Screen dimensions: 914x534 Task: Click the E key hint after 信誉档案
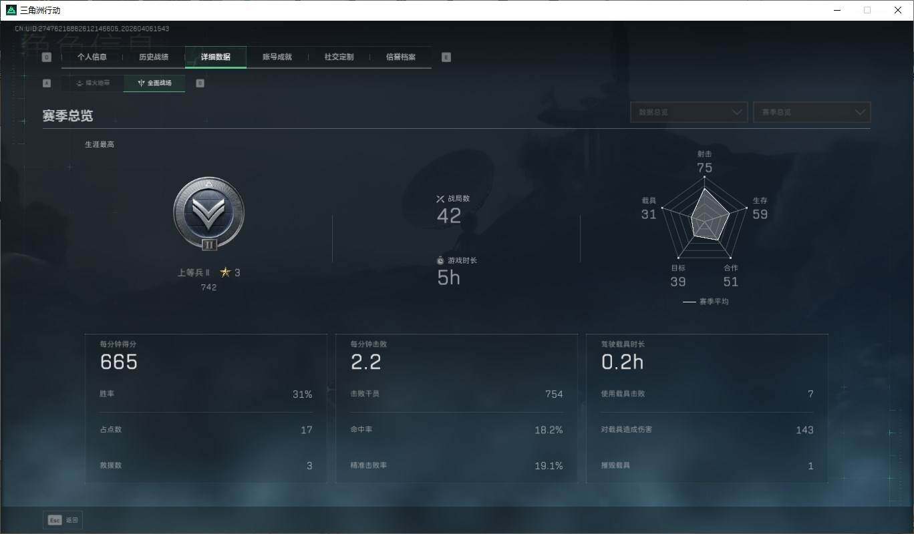click(x=446, y=57)
